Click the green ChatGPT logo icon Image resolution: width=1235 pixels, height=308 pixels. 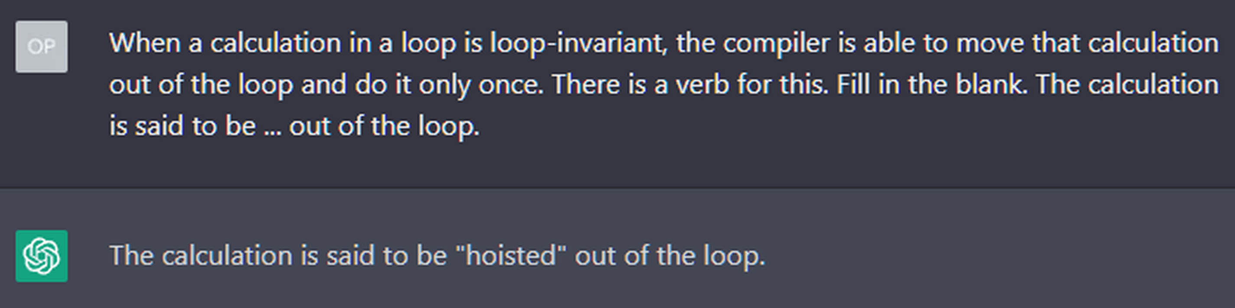click(x=41, y=256)
